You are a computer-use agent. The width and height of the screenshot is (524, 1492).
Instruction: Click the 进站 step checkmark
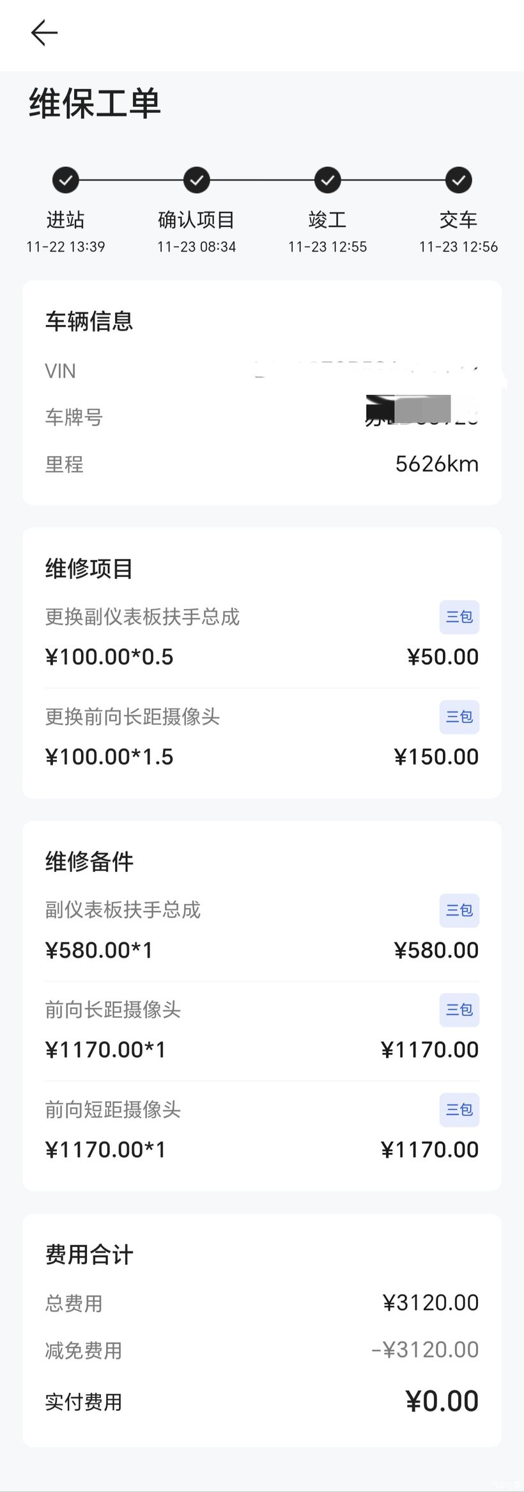click(x=65, y=180)
